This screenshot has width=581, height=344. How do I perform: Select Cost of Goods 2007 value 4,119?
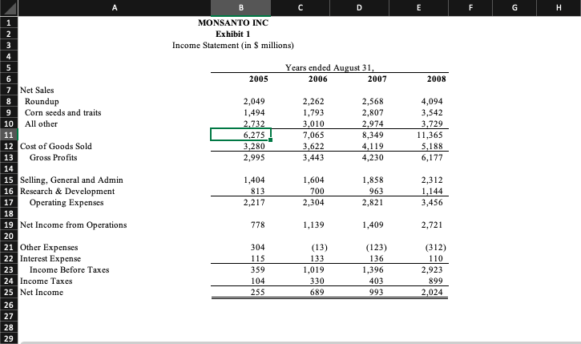(373, 146)
